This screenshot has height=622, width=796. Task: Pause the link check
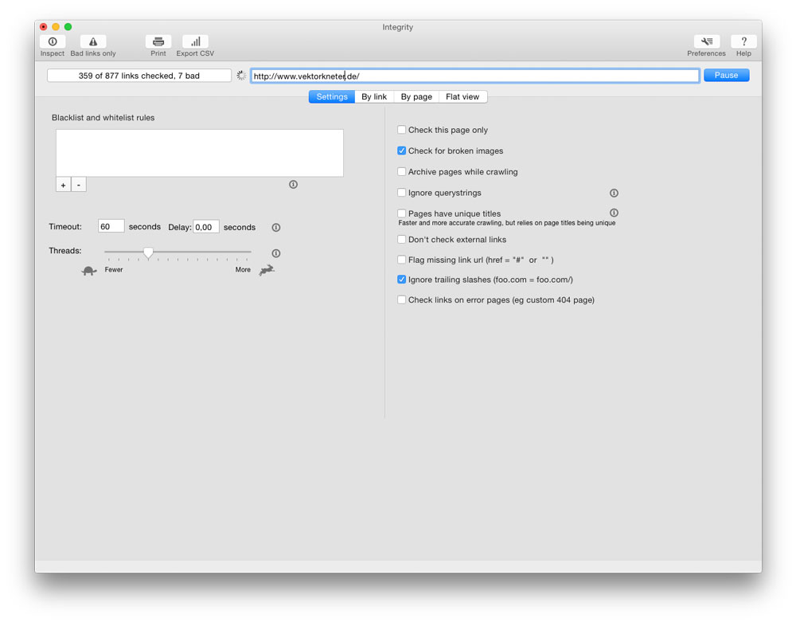[727, 75]
